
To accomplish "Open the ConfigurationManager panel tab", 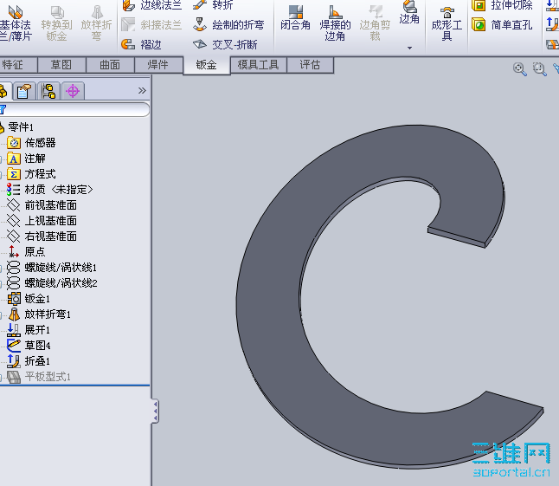I will 48,91.
